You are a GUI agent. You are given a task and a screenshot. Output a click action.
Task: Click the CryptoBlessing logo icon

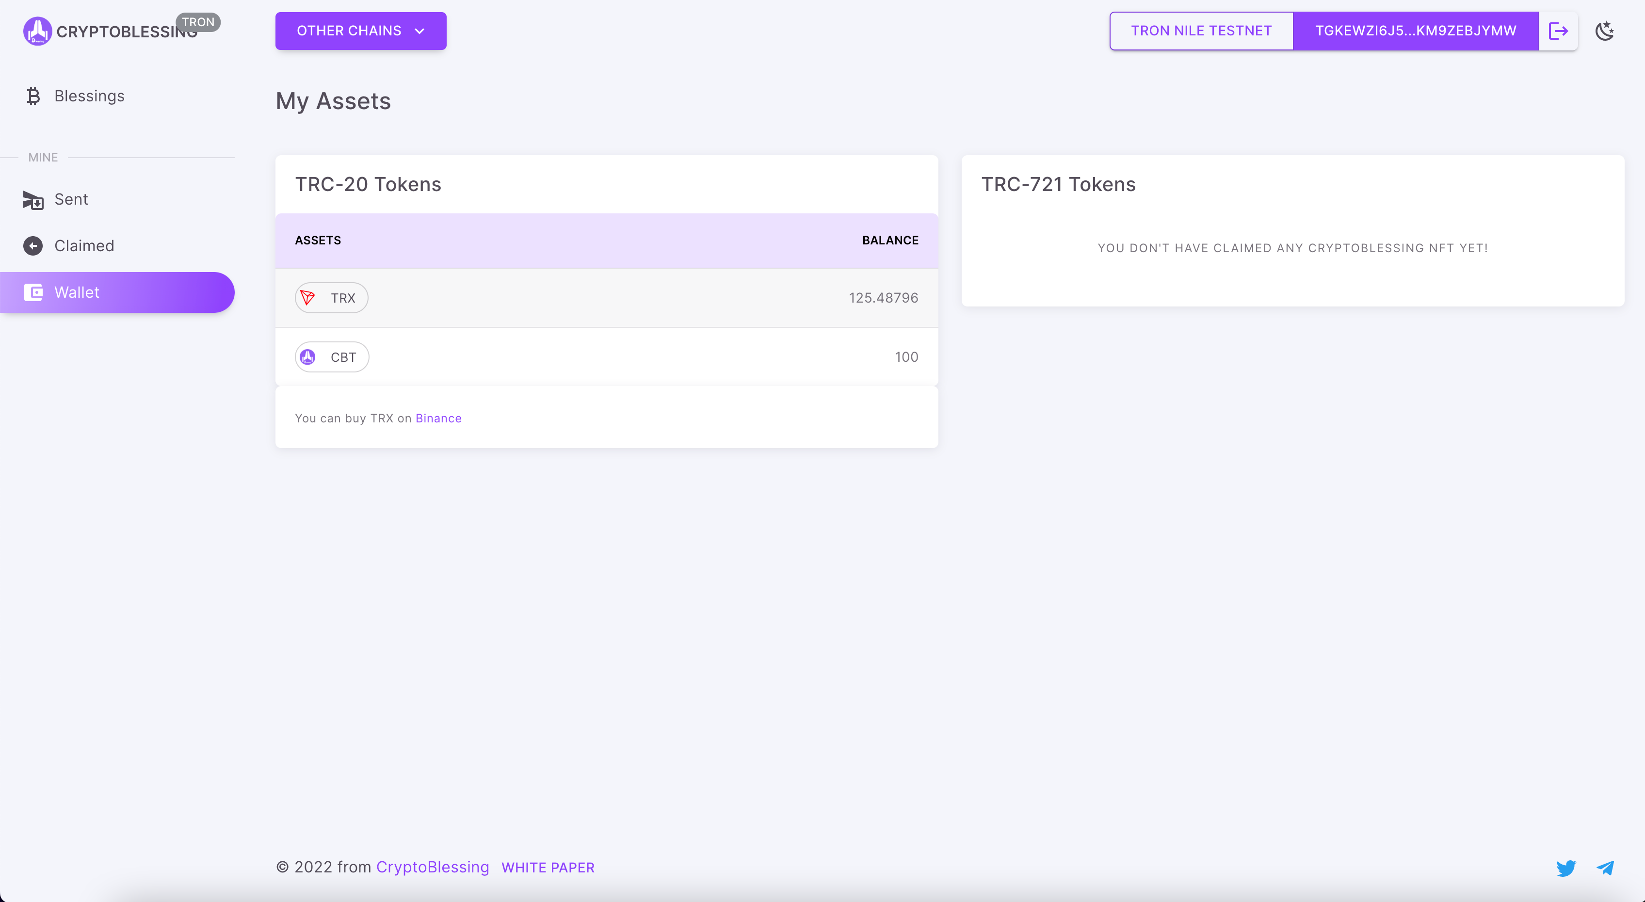[x=37, y=31]
